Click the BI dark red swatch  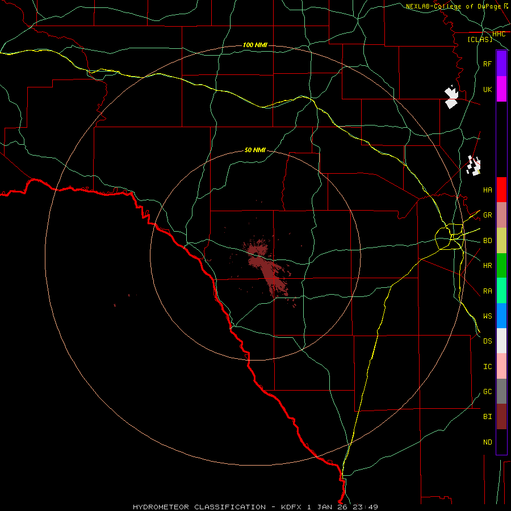coord(501,417)
